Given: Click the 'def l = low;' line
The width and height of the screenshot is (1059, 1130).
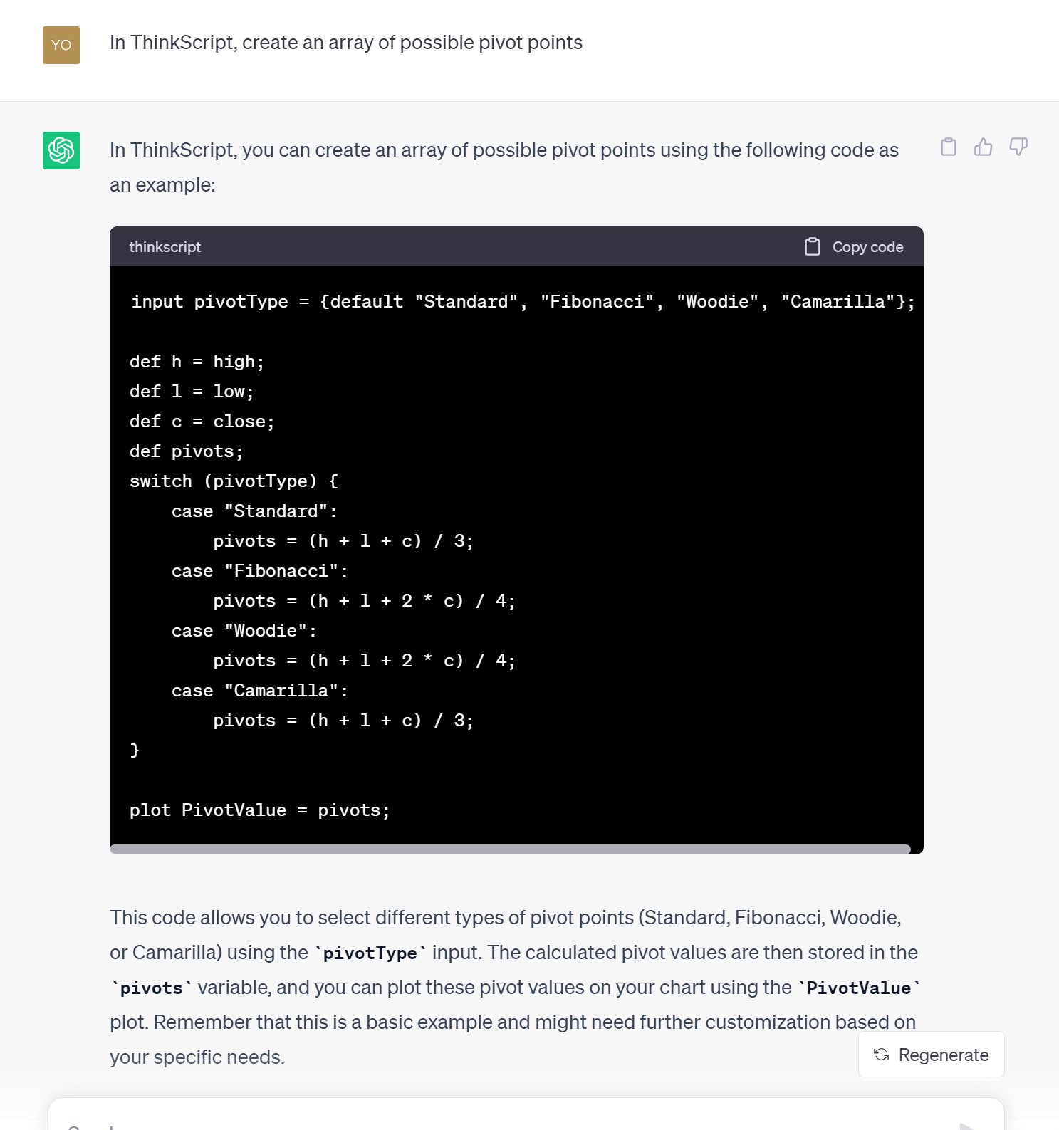Looking at the screenshot, I should (192, 392).
